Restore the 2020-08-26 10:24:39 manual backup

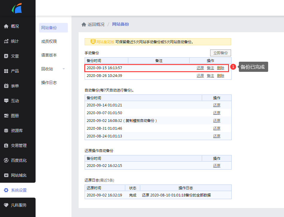pyautogui.click(x=200, y=76)
